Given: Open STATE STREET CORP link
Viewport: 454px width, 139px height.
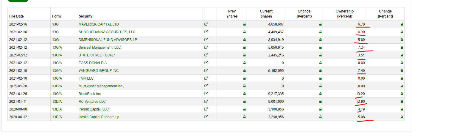Looking at the screenshot, I should click(x=97, y=55).
